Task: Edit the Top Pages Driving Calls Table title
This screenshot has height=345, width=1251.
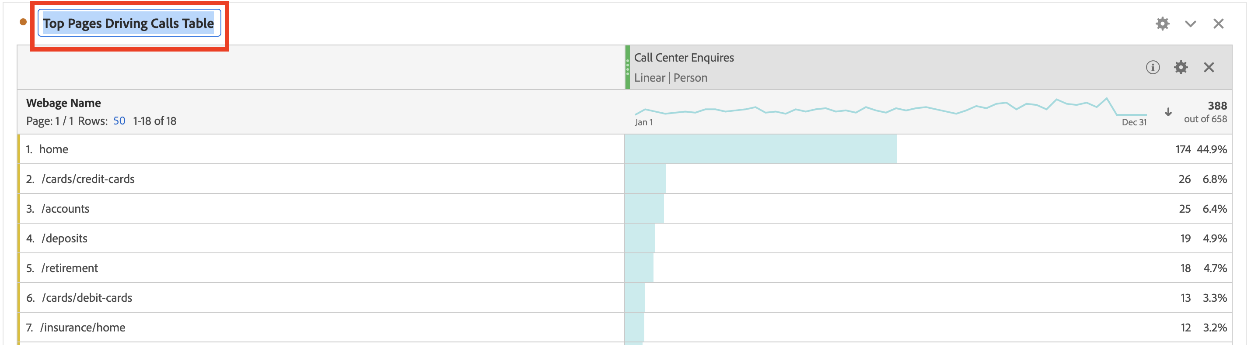Action: pos(129,23)
